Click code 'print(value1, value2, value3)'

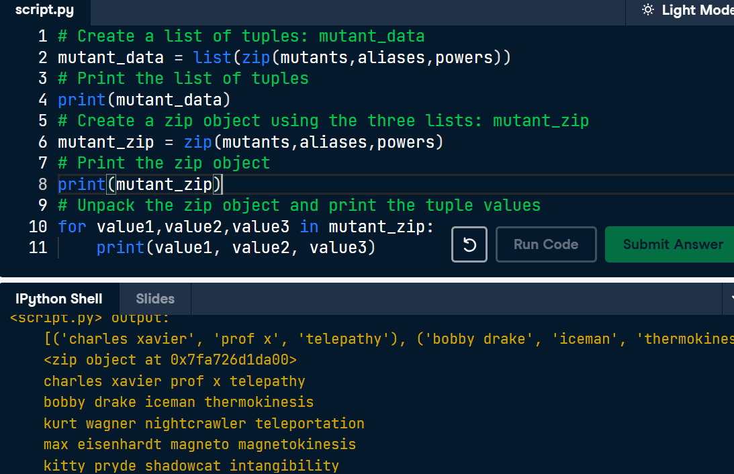[236, 248]
